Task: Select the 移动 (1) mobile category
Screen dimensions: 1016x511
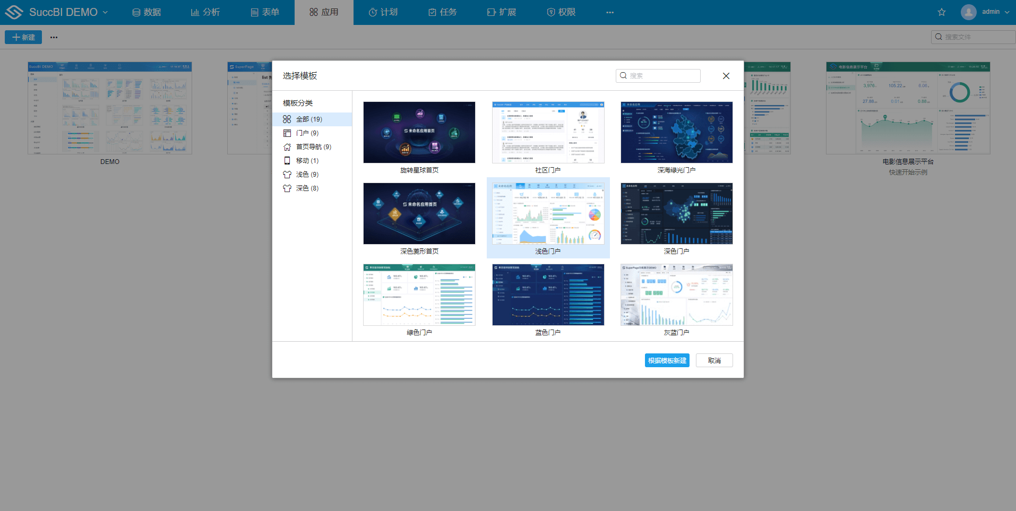Action: coord(307,161)
